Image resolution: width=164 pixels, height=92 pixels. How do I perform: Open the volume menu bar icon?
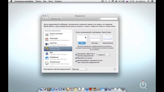(116, 1)
